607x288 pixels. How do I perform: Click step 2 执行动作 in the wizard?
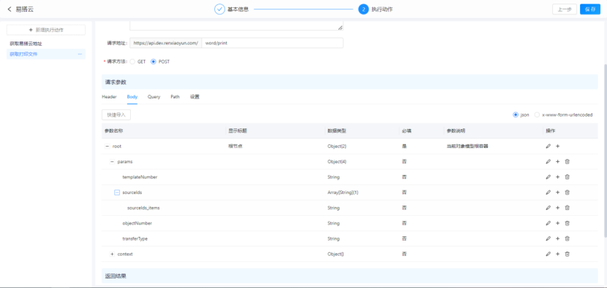[x=375, y=9]
